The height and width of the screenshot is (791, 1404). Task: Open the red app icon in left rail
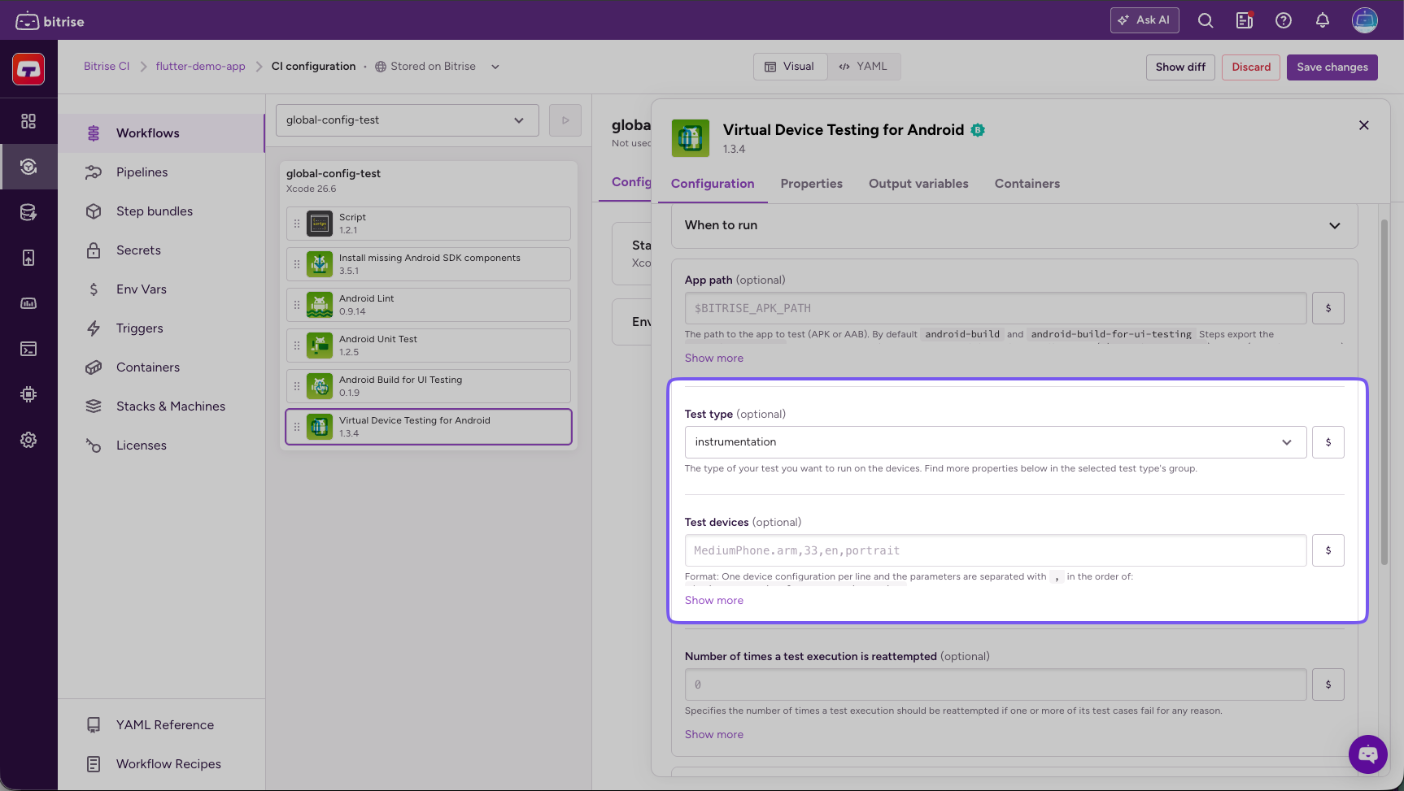point(28,69)
